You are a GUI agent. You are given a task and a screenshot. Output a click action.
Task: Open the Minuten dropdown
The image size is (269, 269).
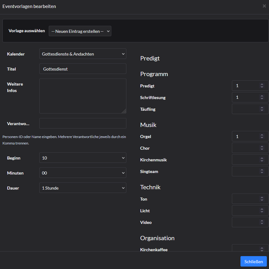click(83, 173)
